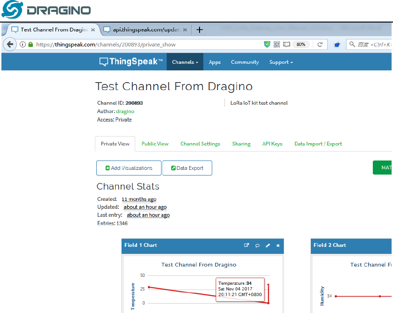Select the Private View tab
The height and width of the screenshot is (313, 393).
click(x=115, y=144)
